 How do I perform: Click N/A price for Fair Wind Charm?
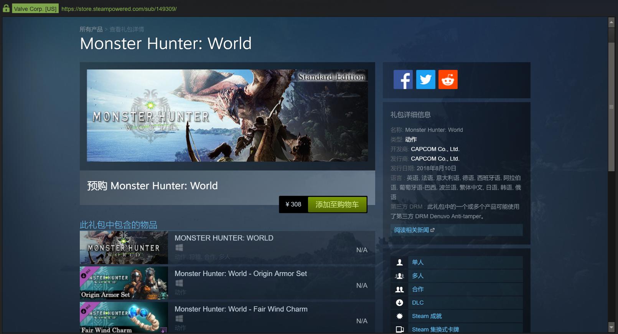click(x=362, y=321)
